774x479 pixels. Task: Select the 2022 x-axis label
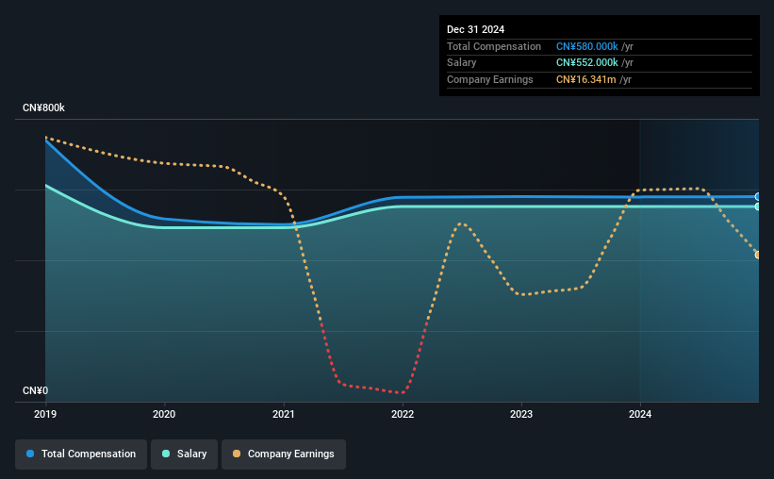pos(403,414)
